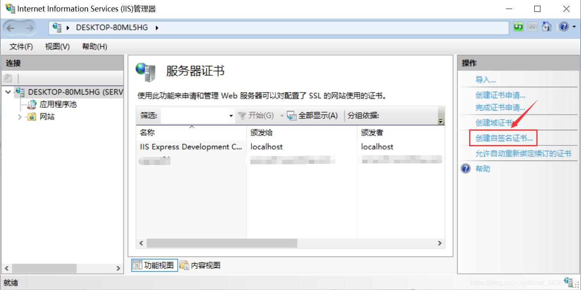Open the dropdown arrow next to 开始(G)
The height and width of the screenshot is (290, 581).
(281, 116)
